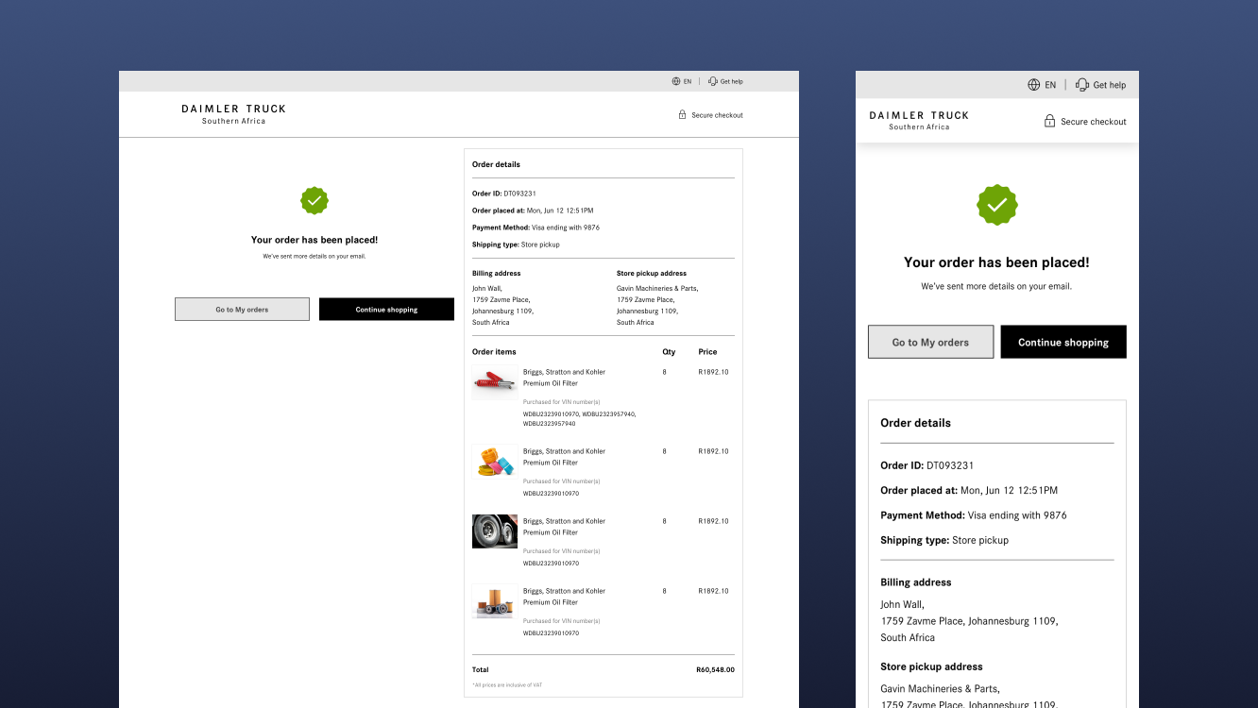Viewport: 1258px width, 708px height.
Task: Click padlock Secure checkout icon in desktop view
Action: (682, 114)
